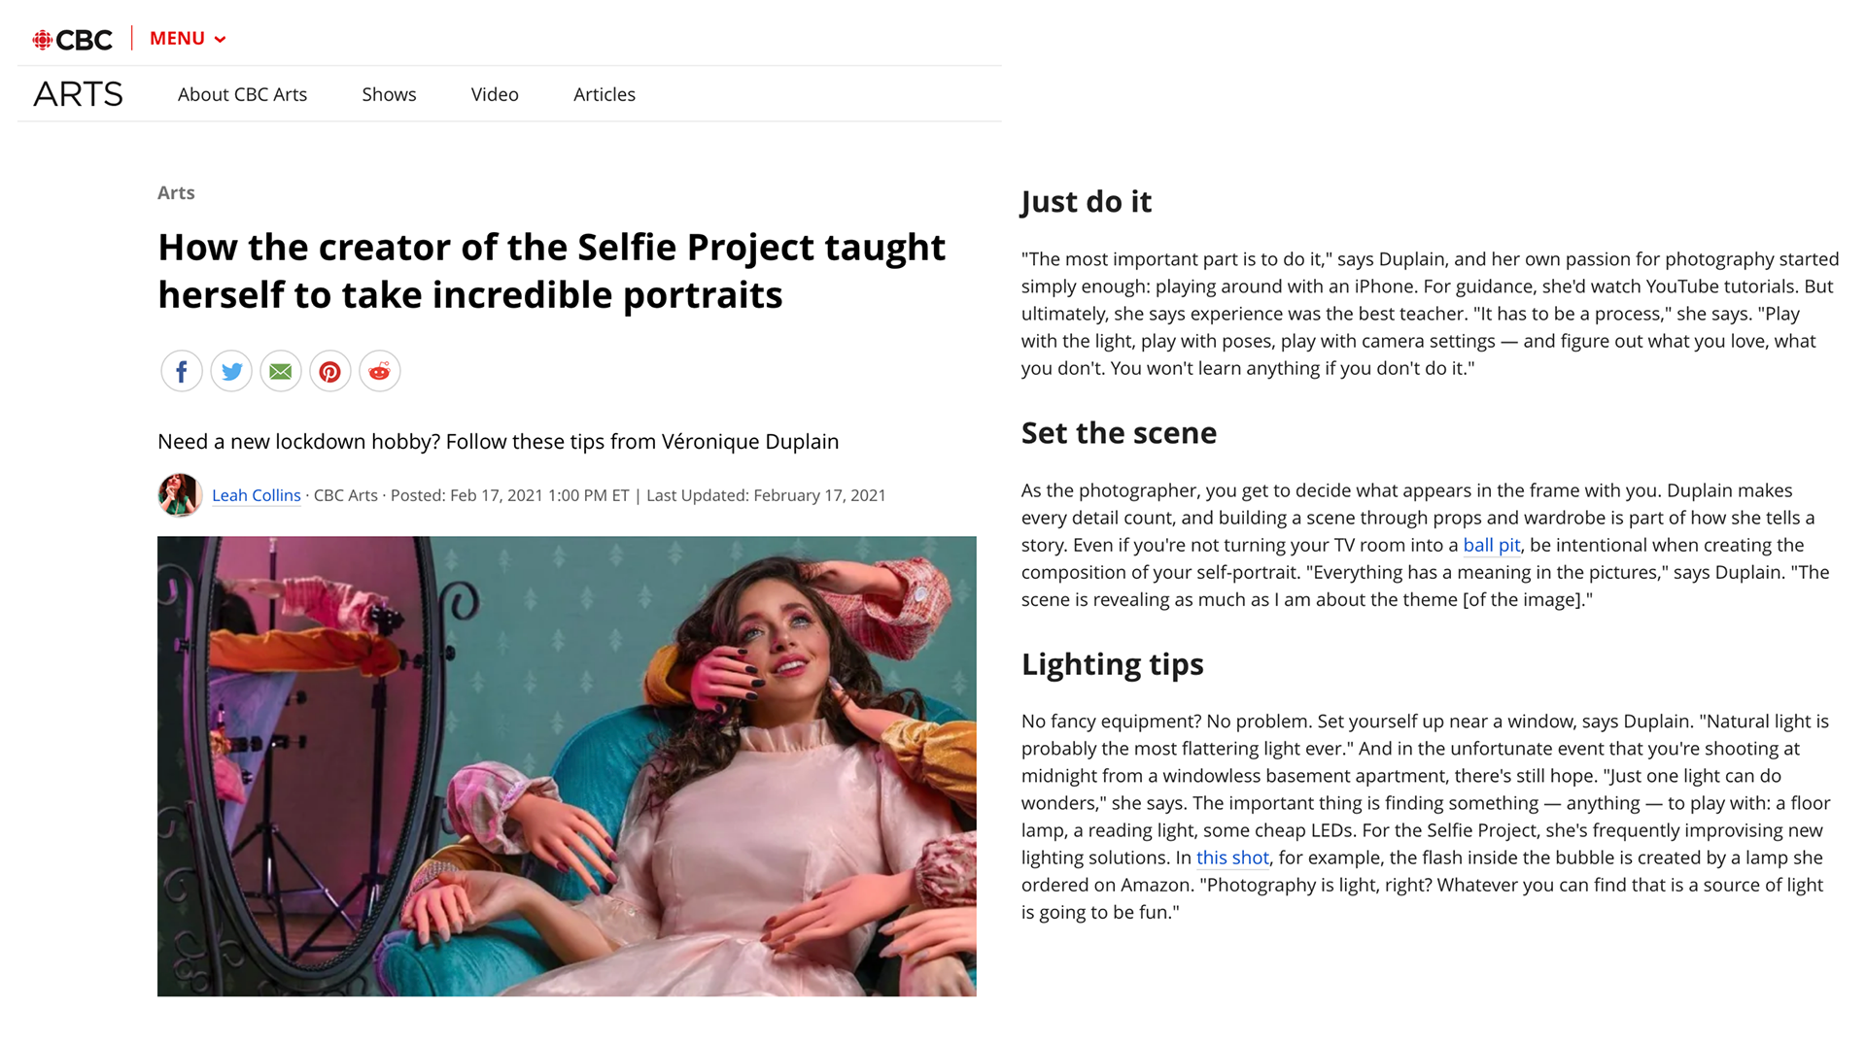
Task: Share article on Facebook
Action: pos(182,371)
